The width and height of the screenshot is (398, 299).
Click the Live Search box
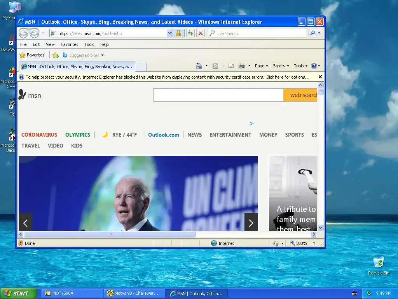pos(257,33)
